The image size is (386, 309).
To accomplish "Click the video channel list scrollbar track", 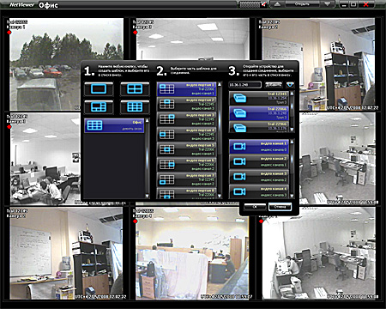I will [292, 169].
